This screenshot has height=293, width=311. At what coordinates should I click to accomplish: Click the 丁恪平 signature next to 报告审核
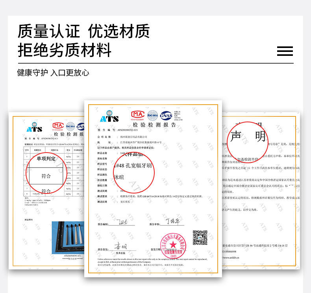coord(172,221)
